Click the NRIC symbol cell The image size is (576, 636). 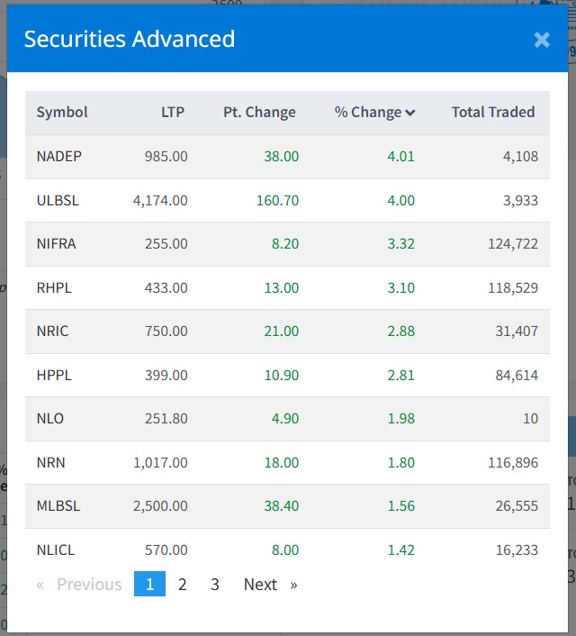pyautogui.click(x=52, y=332)
